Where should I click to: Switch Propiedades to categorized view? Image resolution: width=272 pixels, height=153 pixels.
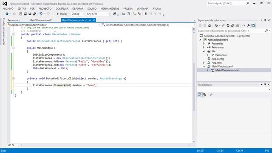200,95
